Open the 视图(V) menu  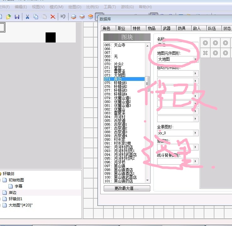click(38, 7)
